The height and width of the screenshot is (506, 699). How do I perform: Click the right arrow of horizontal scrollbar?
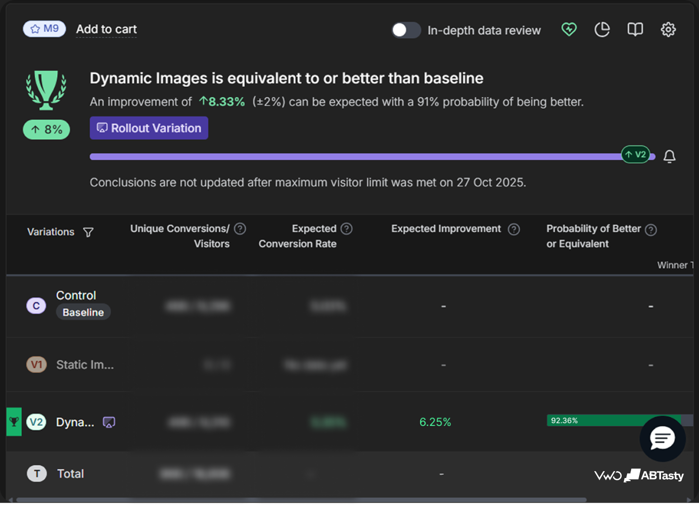coord(690,500)
